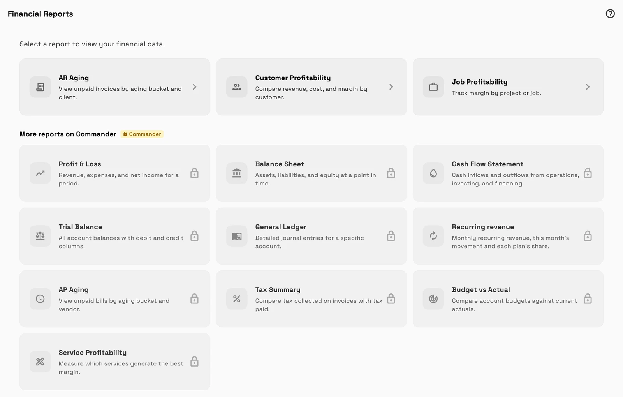Click the AP Aging clock icon
The height and width of the screenshot is (397, 623).
tap(40, 299)
